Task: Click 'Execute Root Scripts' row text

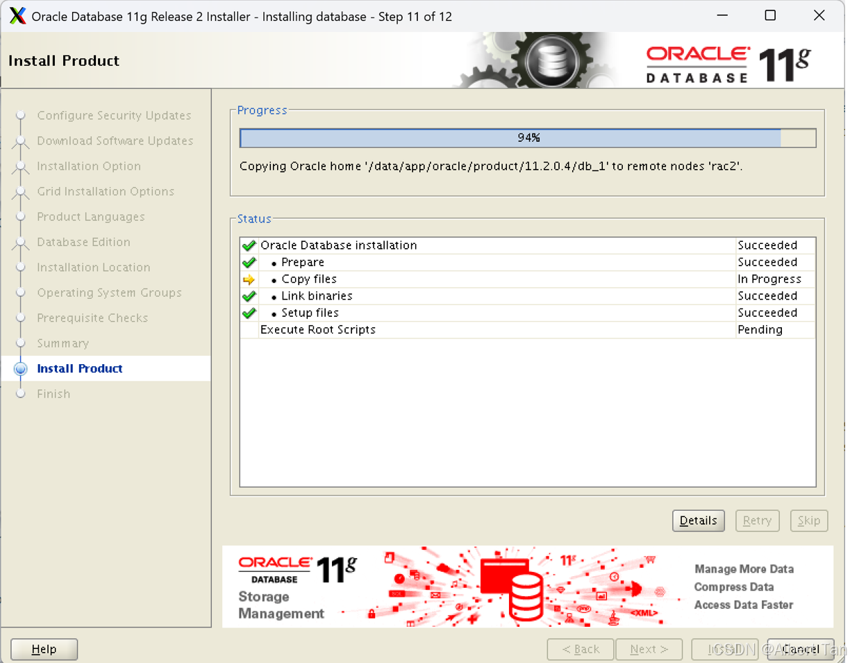Action: (318, 330)
